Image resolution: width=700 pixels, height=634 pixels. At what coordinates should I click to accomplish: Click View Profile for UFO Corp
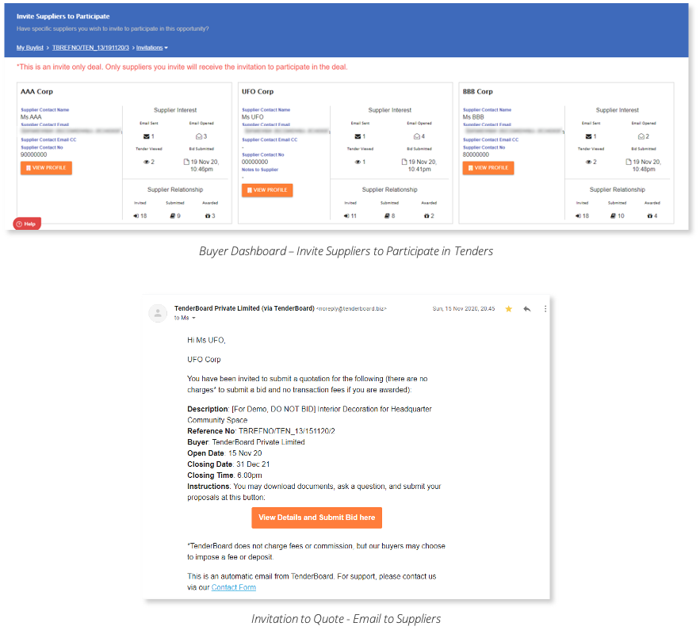pos(267,190)
